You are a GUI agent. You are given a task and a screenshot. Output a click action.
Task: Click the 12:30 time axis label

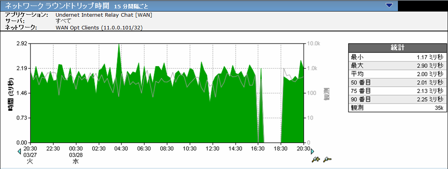[x=213, y=149]
